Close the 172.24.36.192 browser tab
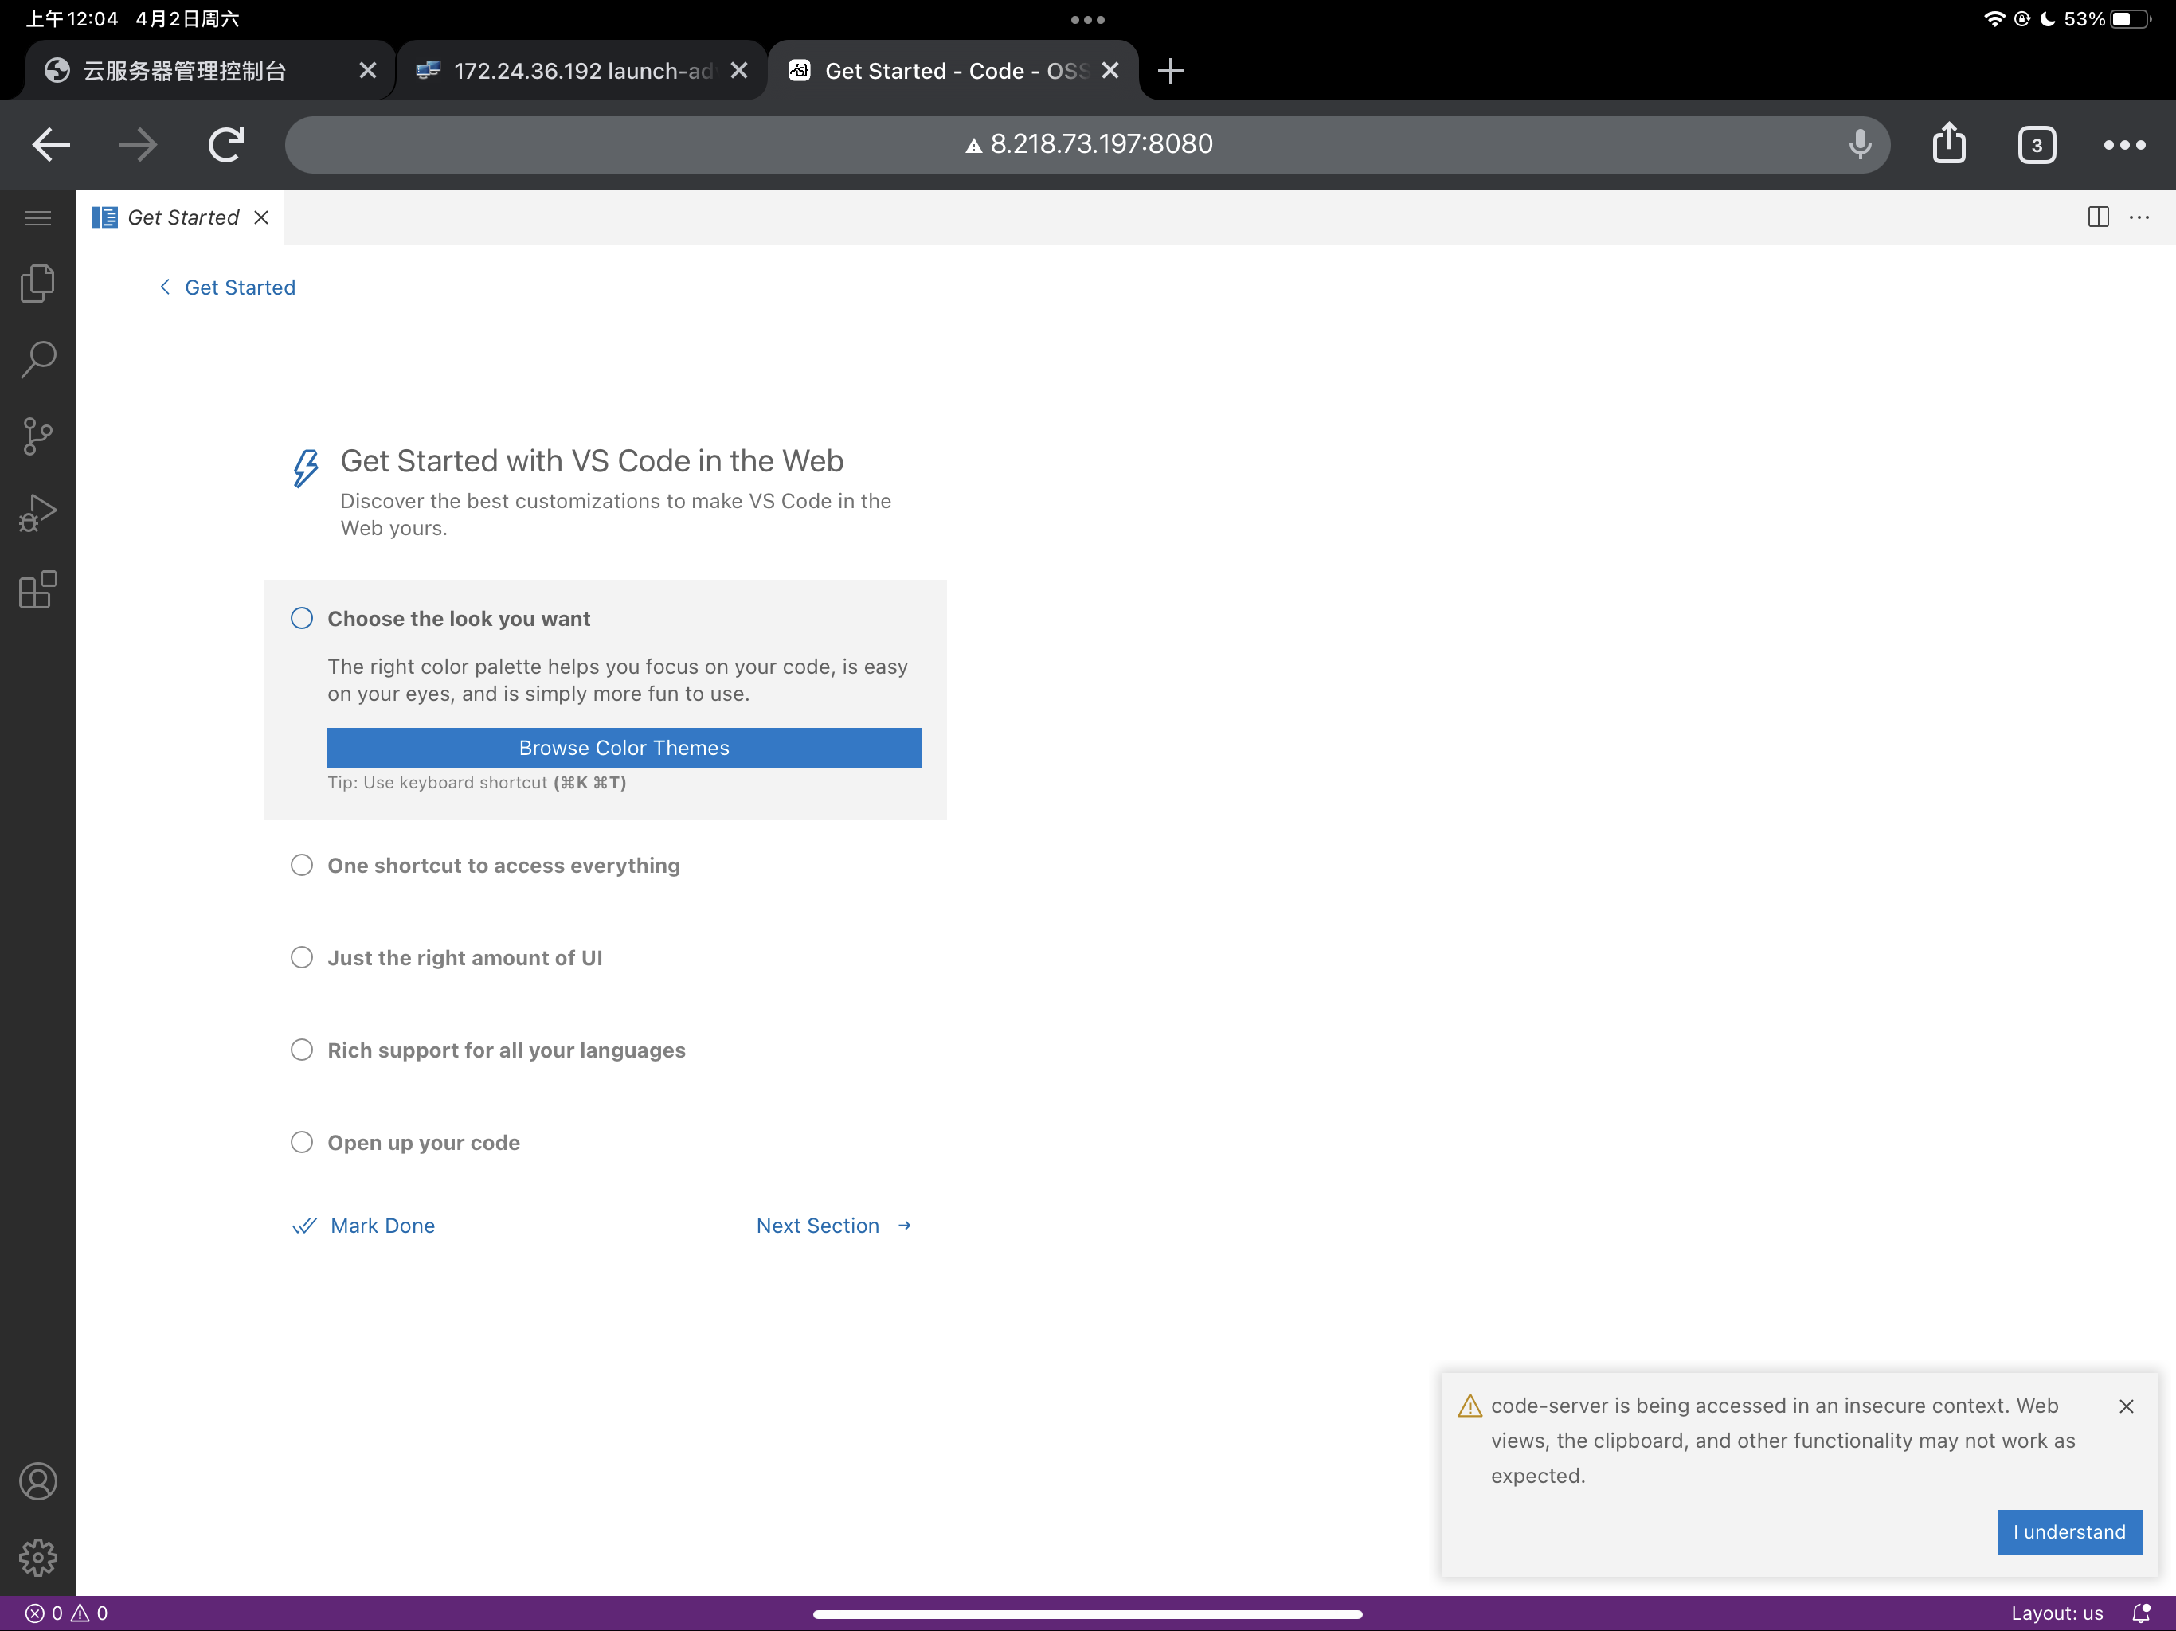2176x1631 pixels. click(x=740, y=71)
